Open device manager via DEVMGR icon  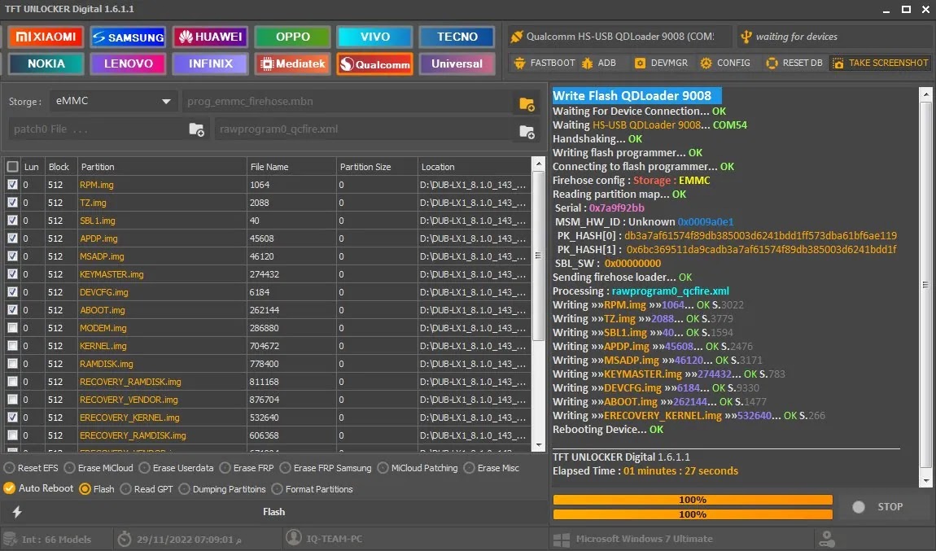pyautogui.click(x=640, y=63)
